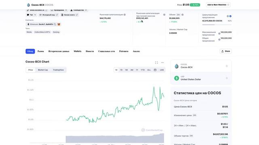Open external link icon of Исходный код
The image size is (259, 145).
[57, 15]
